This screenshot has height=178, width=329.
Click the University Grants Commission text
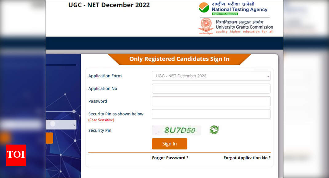tap(244, 27)
